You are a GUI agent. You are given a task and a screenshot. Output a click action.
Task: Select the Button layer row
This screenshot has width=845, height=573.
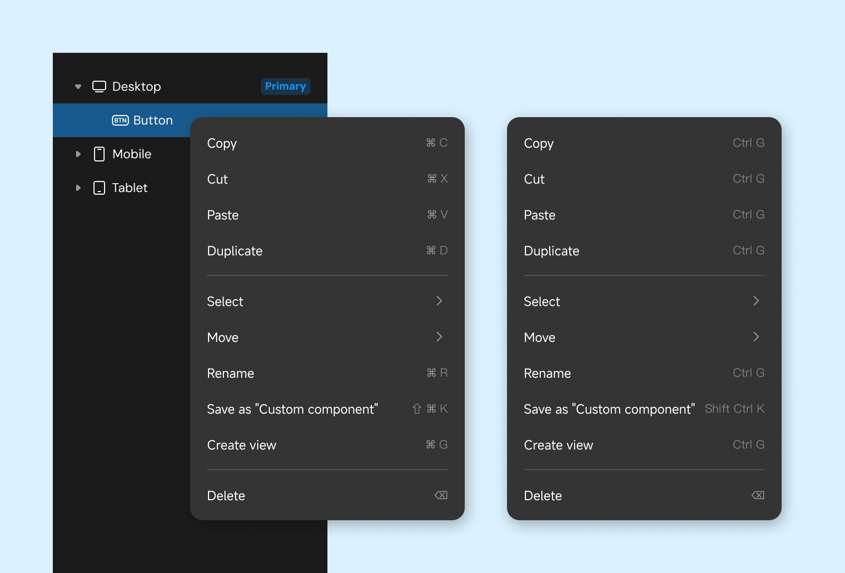tap(190, 120)
